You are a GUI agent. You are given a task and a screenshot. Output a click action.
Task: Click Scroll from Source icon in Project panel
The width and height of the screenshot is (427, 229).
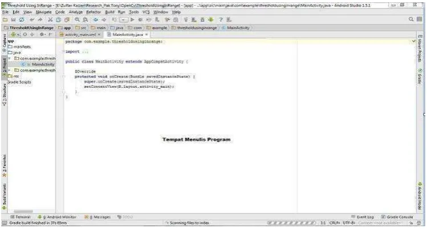click(x=25, y=35)
